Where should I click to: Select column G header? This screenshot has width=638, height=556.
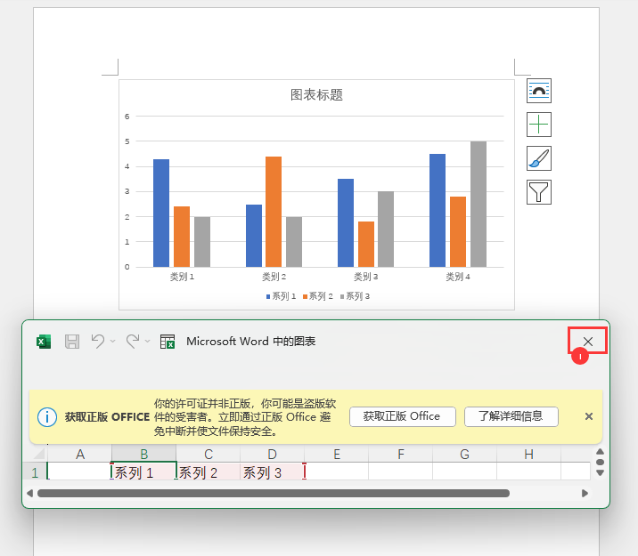[x=464, y=454]
